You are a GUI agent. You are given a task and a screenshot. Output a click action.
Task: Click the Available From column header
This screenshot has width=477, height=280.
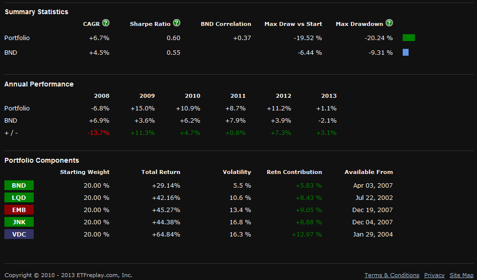coord(369,172)
